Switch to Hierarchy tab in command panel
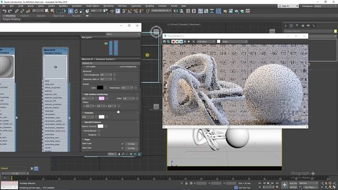The height and width of the screenshot is (190, 338). [297, 26]
